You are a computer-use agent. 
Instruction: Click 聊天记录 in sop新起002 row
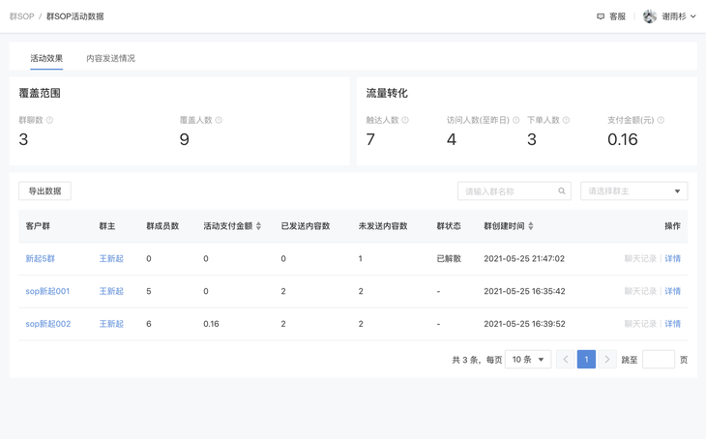tap(640, 324)
